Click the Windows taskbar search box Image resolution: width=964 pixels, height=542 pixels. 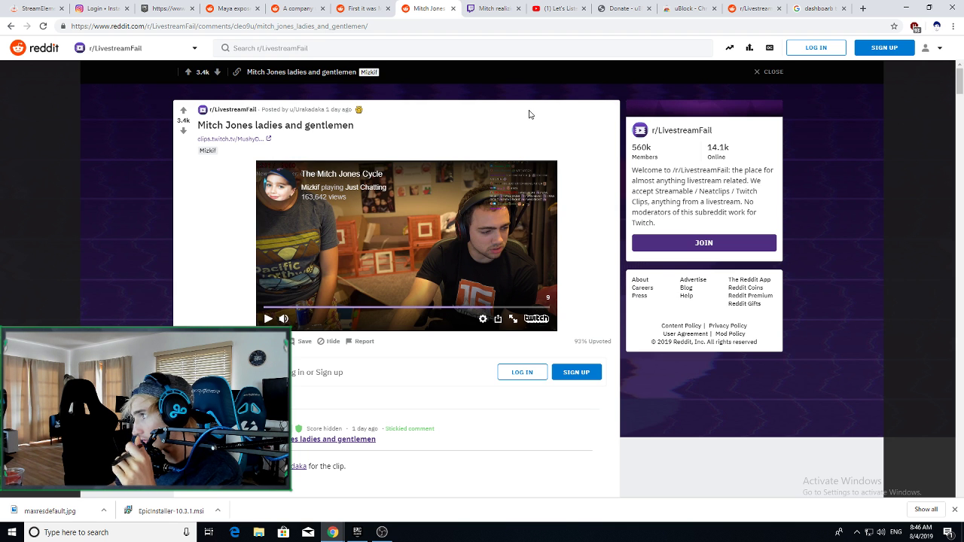point(109,532)
